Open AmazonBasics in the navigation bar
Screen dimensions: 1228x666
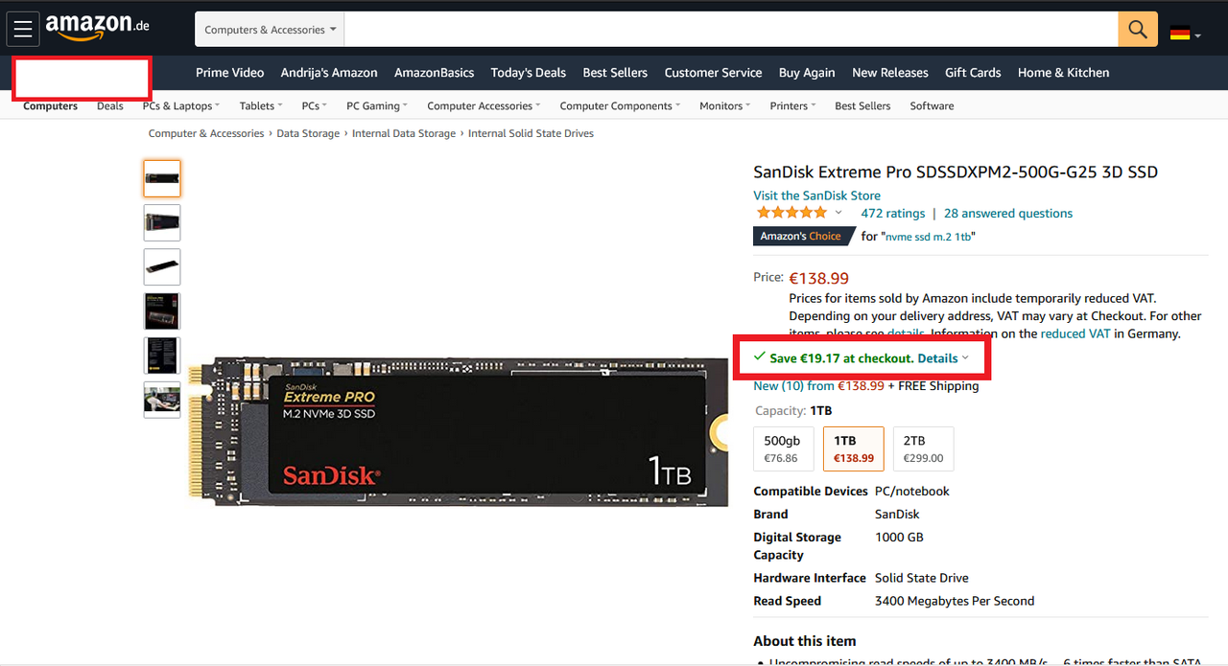pyautogui.click(x=434, y=73)
